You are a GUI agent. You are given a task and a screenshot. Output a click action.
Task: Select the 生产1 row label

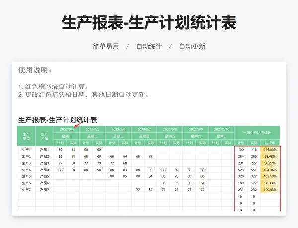click(26, 150)
